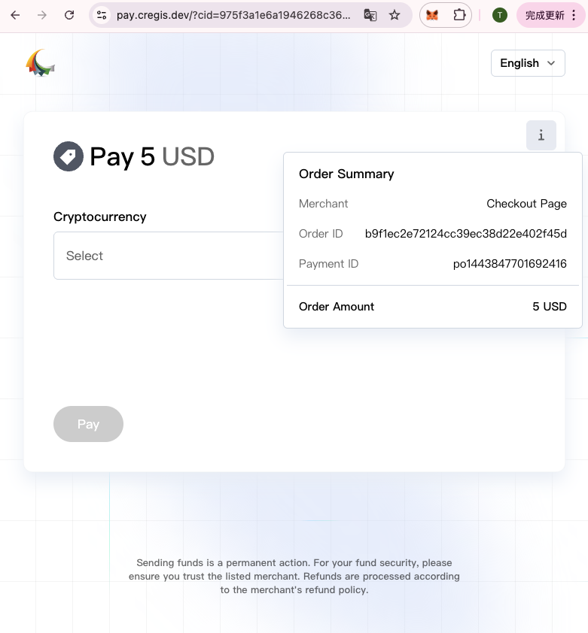This screenshot has height=633, width=588.
Task: View site information beside the URL
Action: (102, 15)
